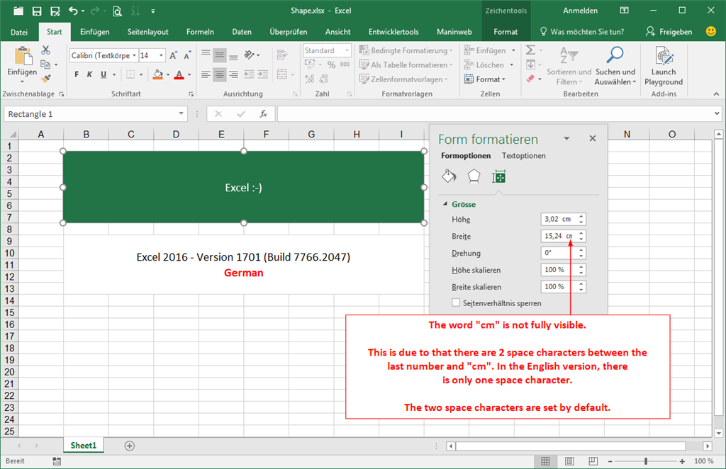
Task: Open Zellenformatvorlagen dropdown
Action: coord(403,79)
